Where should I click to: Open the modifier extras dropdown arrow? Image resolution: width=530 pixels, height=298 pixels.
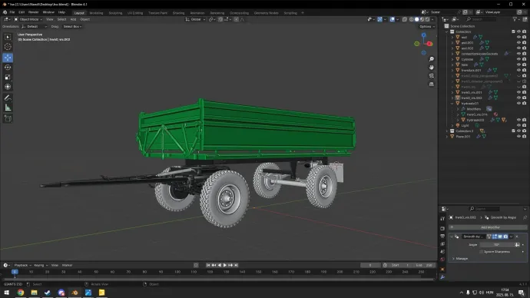[511, 237]
